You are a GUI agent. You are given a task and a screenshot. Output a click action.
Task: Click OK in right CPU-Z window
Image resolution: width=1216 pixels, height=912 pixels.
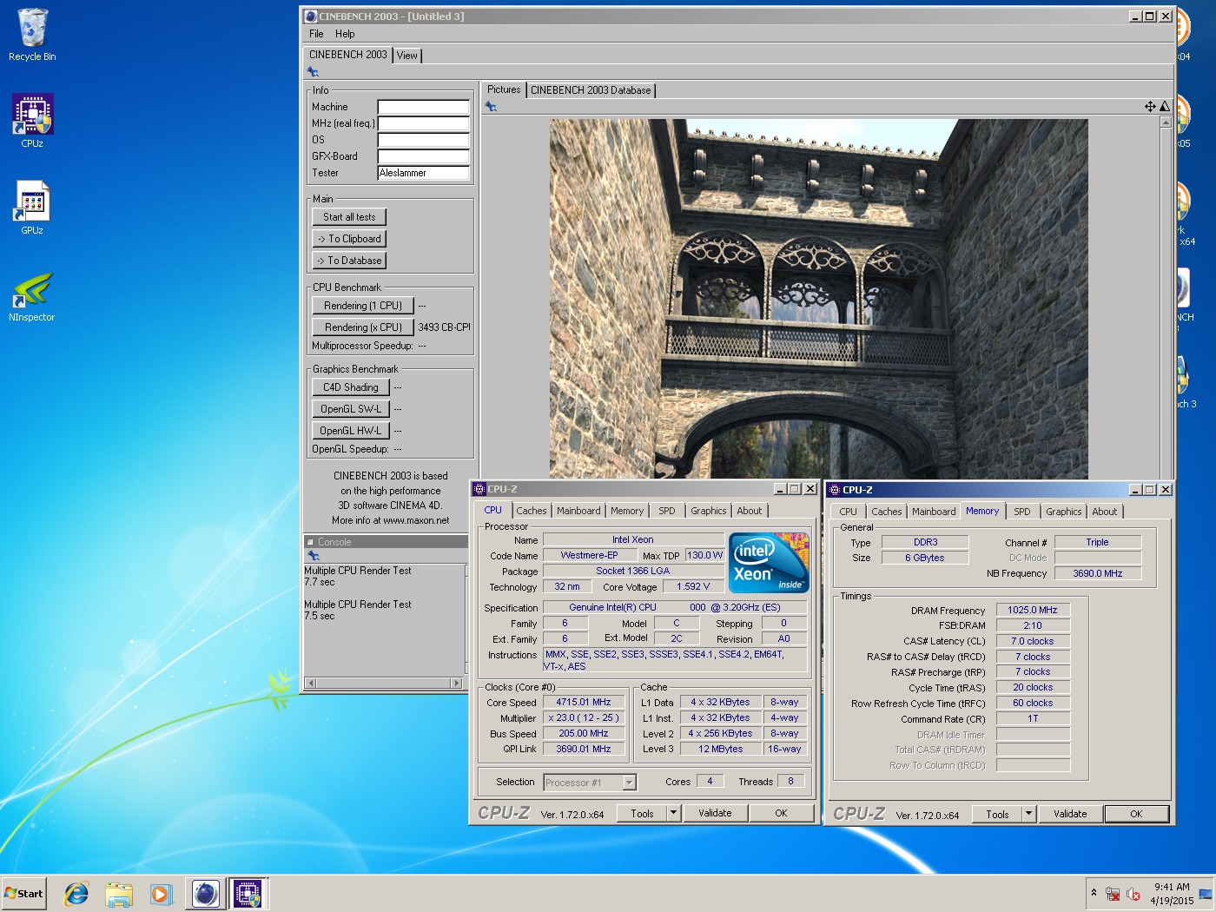(x=1136, y=814)
